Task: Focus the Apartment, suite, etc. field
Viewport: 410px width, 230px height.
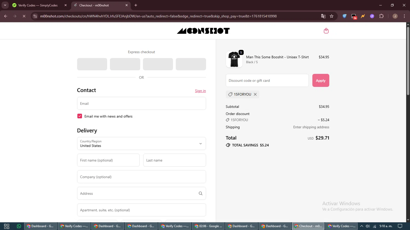Action: 141,210
